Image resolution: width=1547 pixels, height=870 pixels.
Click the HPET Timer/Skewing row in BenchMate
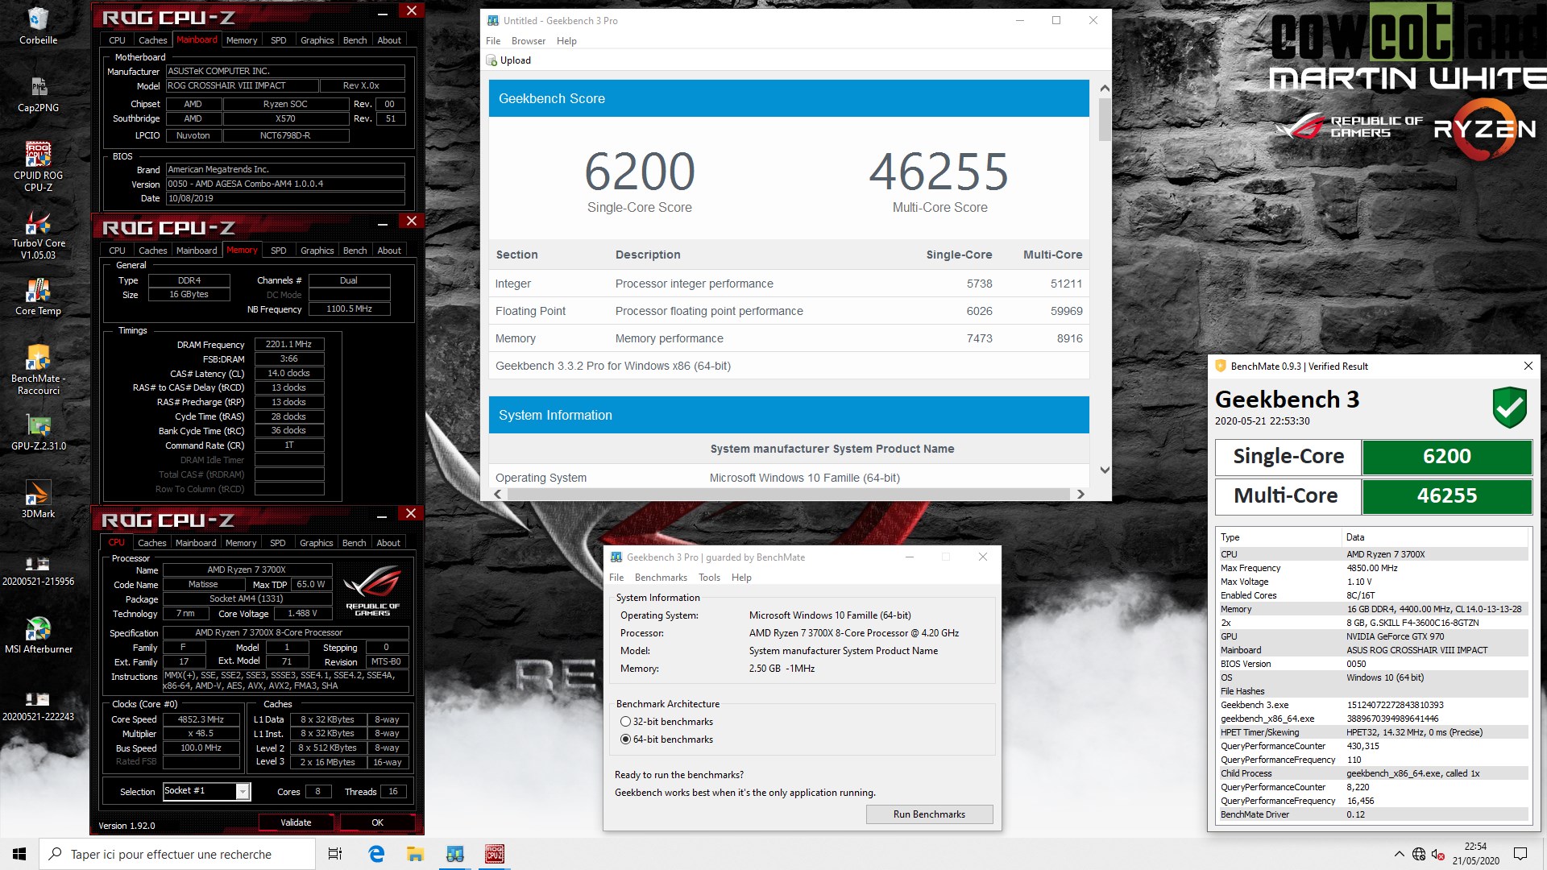[x=1373, y=732]
